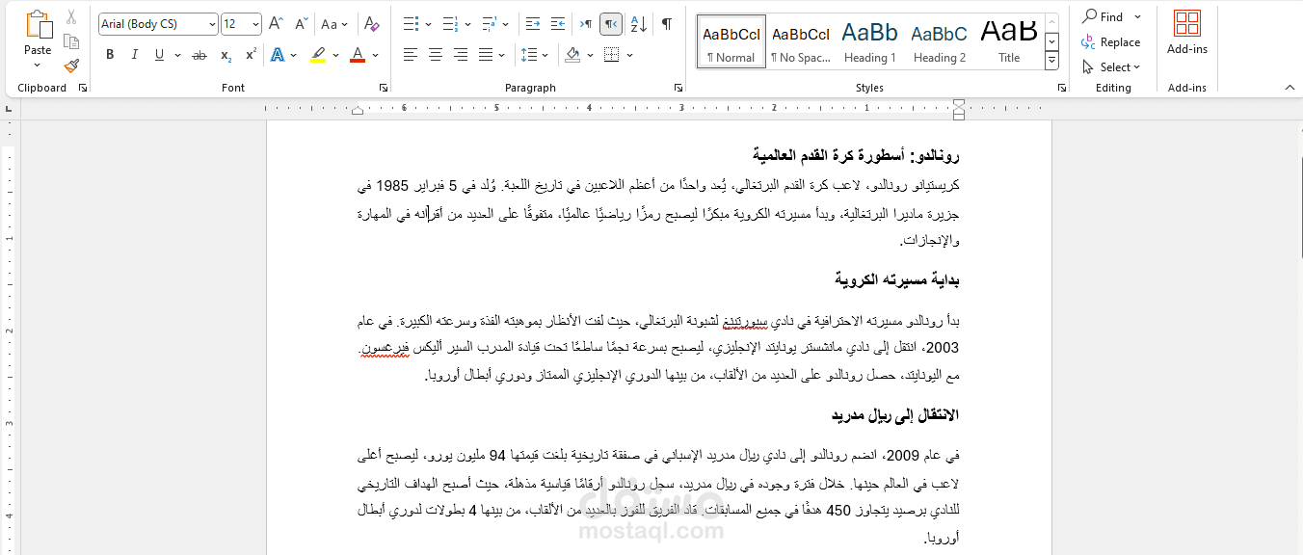1303x555 pixels.
Task: Click Decrease Indent icon
Action: (x=531, y=24)
